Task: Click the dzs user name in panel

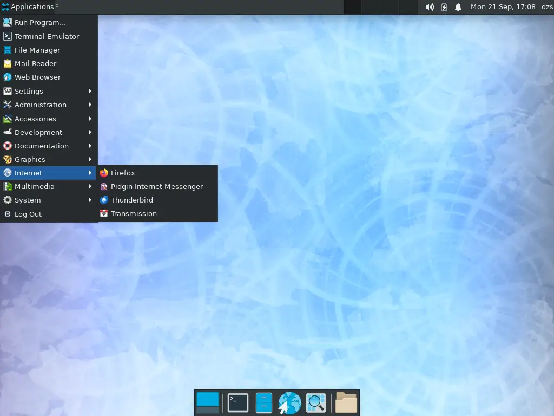Action: pyautogui.click(x=548, y=6)
